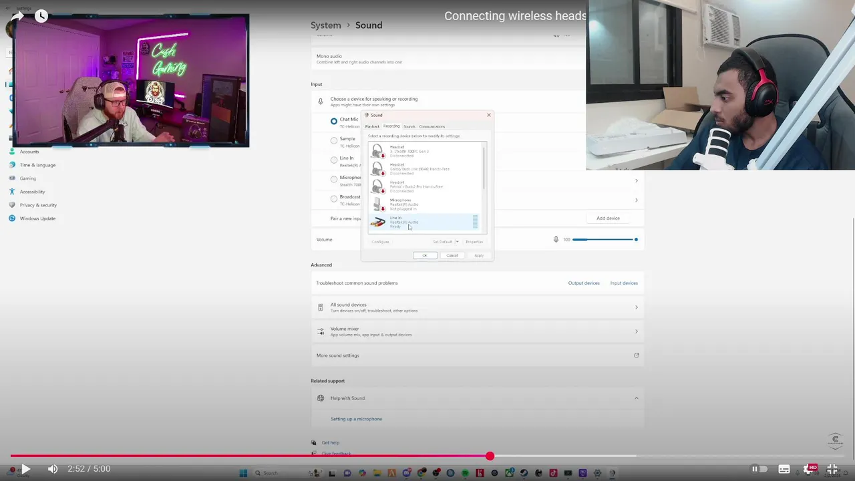Select Patrick's Buds2 Pro Hands-Free headset

click(425, 186)
